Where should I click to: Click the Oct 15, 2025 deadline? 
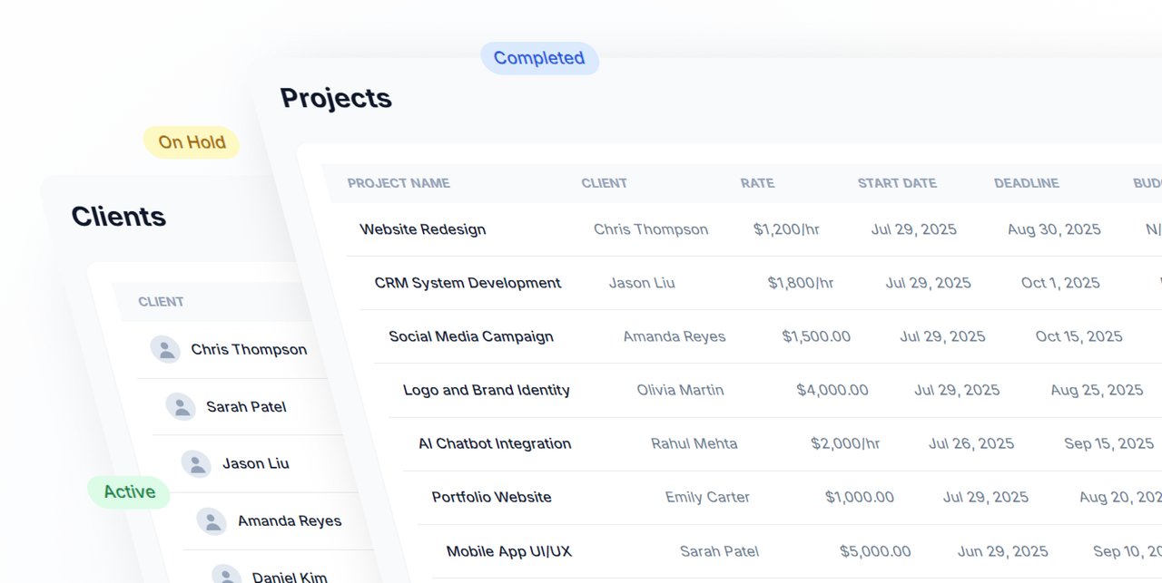(1078, 336)
